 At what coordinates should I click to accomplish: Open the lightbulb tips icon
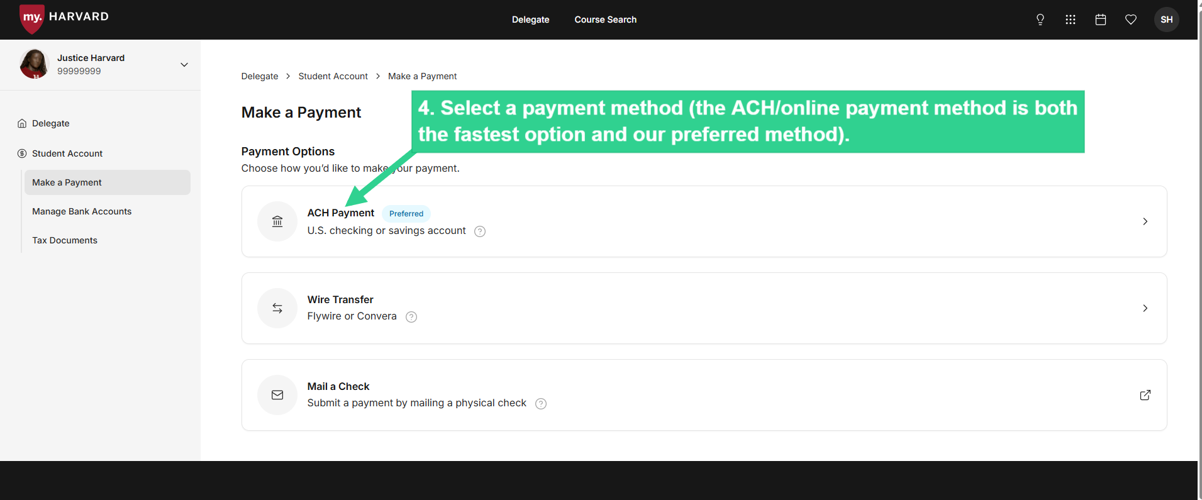click(x=1040, y=19)
